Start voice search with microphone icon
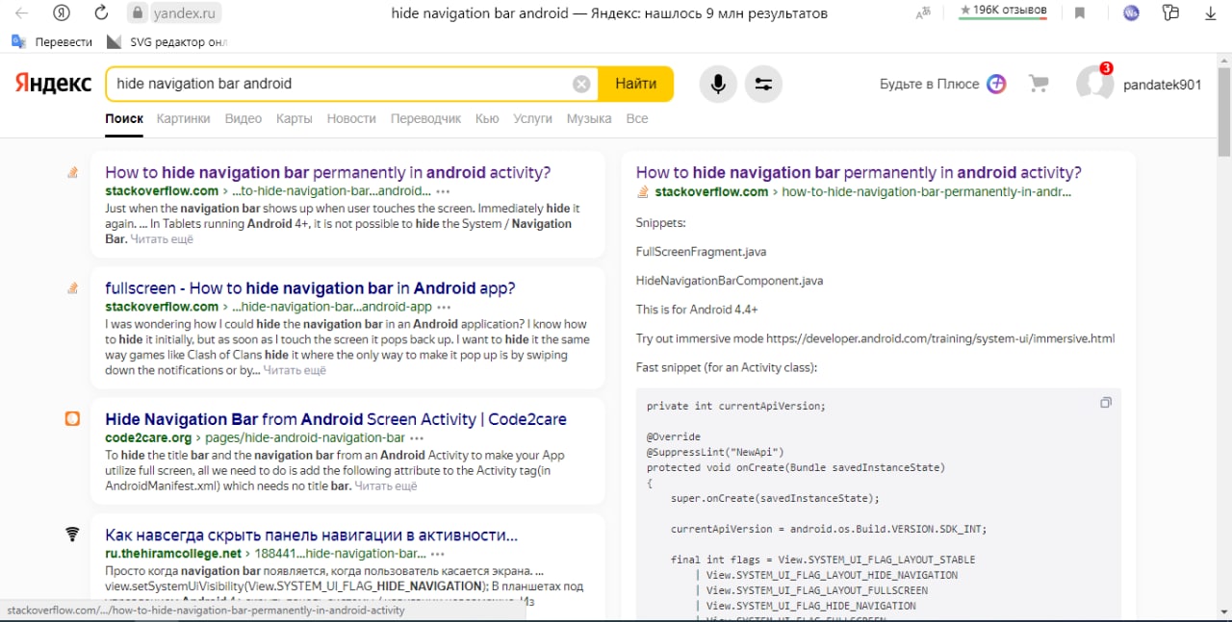This screenshot has height=622, width=1232. (718, 84)
